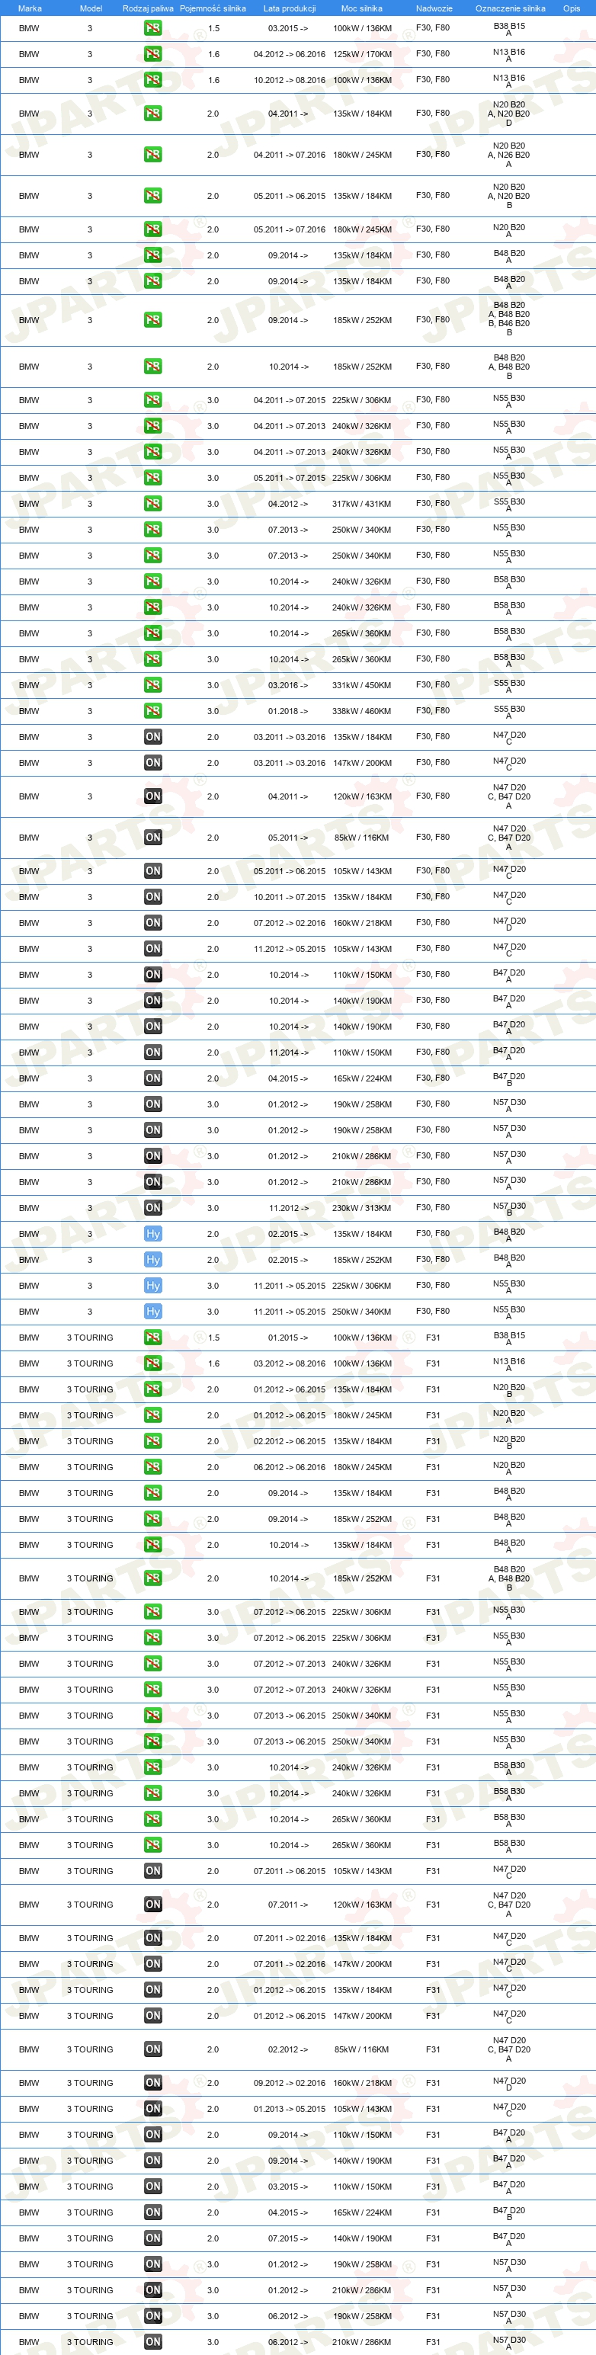Click the '338kW / 460KM' power cell
This screenshot has width=596, height=2355.
click(362, 710)
